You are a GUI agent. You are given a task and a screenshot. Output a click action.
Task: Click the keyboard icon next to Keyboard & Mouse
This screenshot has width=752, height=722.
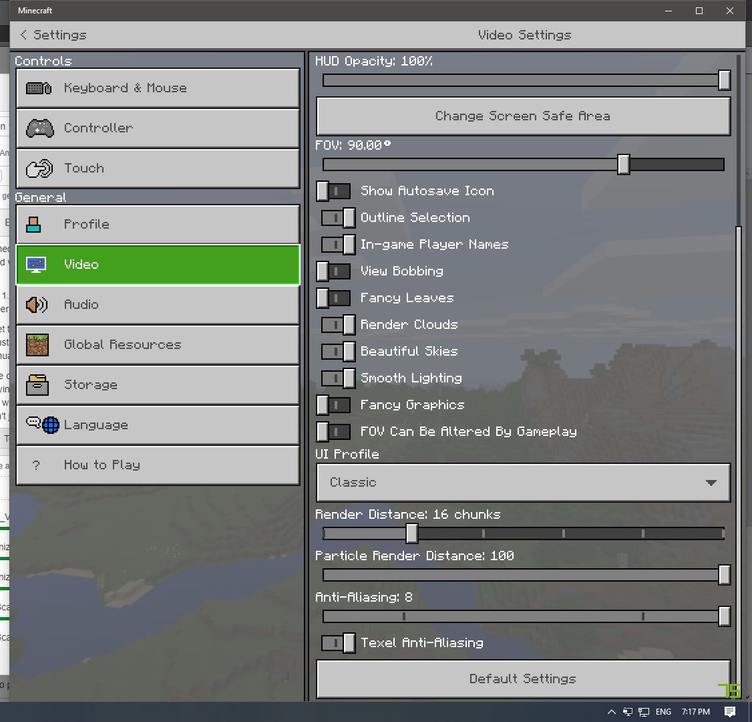coord(38,88)
